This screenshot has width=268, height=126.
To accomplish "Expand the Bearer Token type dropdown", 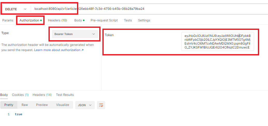I will point(75,34).
